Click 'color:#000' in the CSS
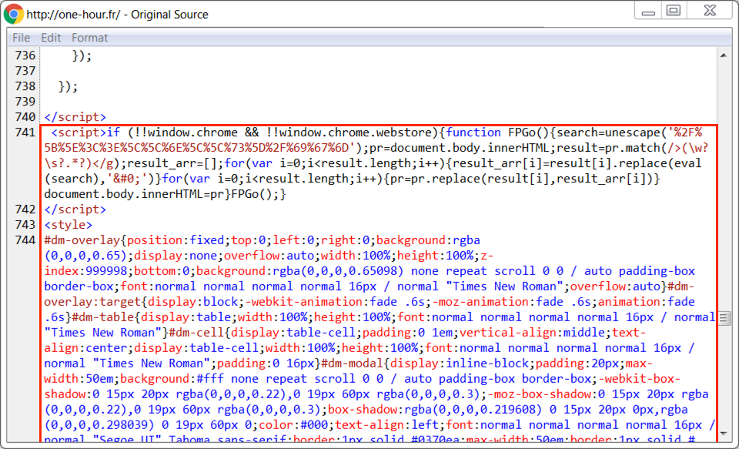The height and width of the screenshot is (449, 739). [293, 425]
